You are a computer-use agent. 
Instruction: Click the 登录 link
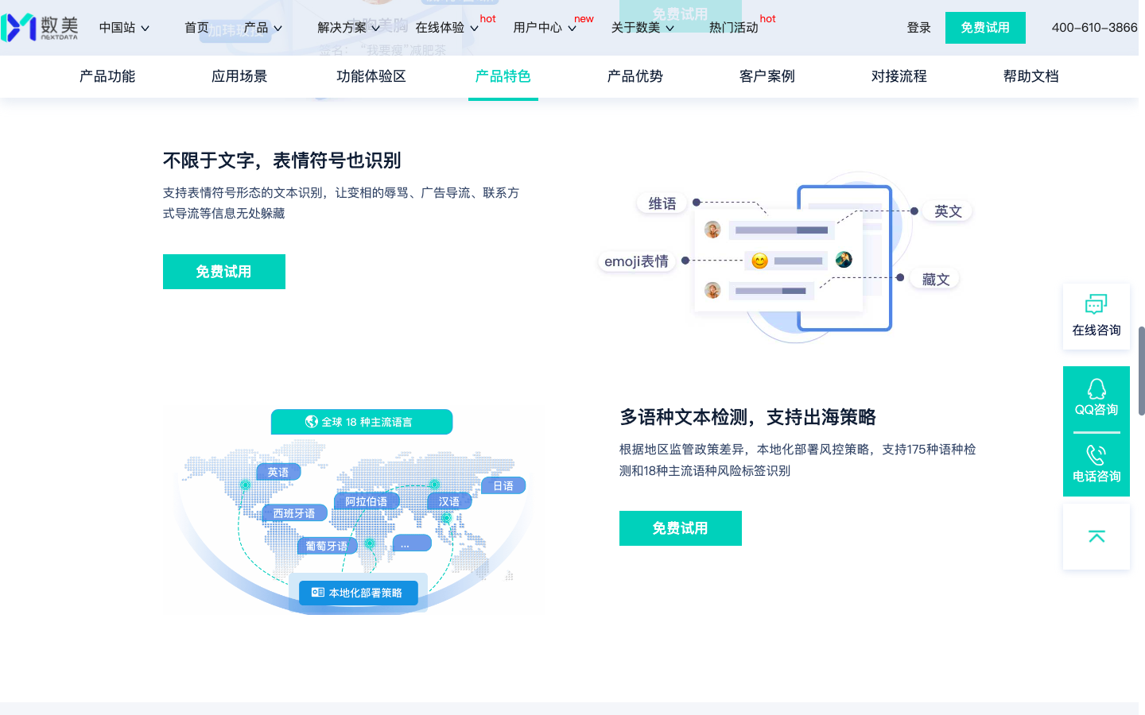(919, 28)
